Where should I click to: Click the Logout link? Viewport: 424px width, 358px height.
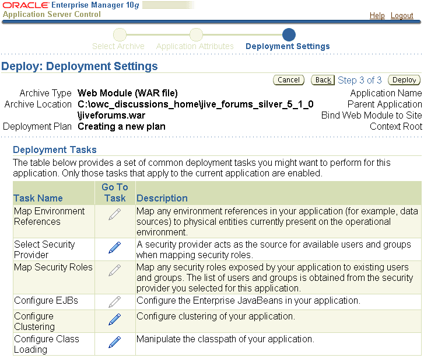coord(402,16)
